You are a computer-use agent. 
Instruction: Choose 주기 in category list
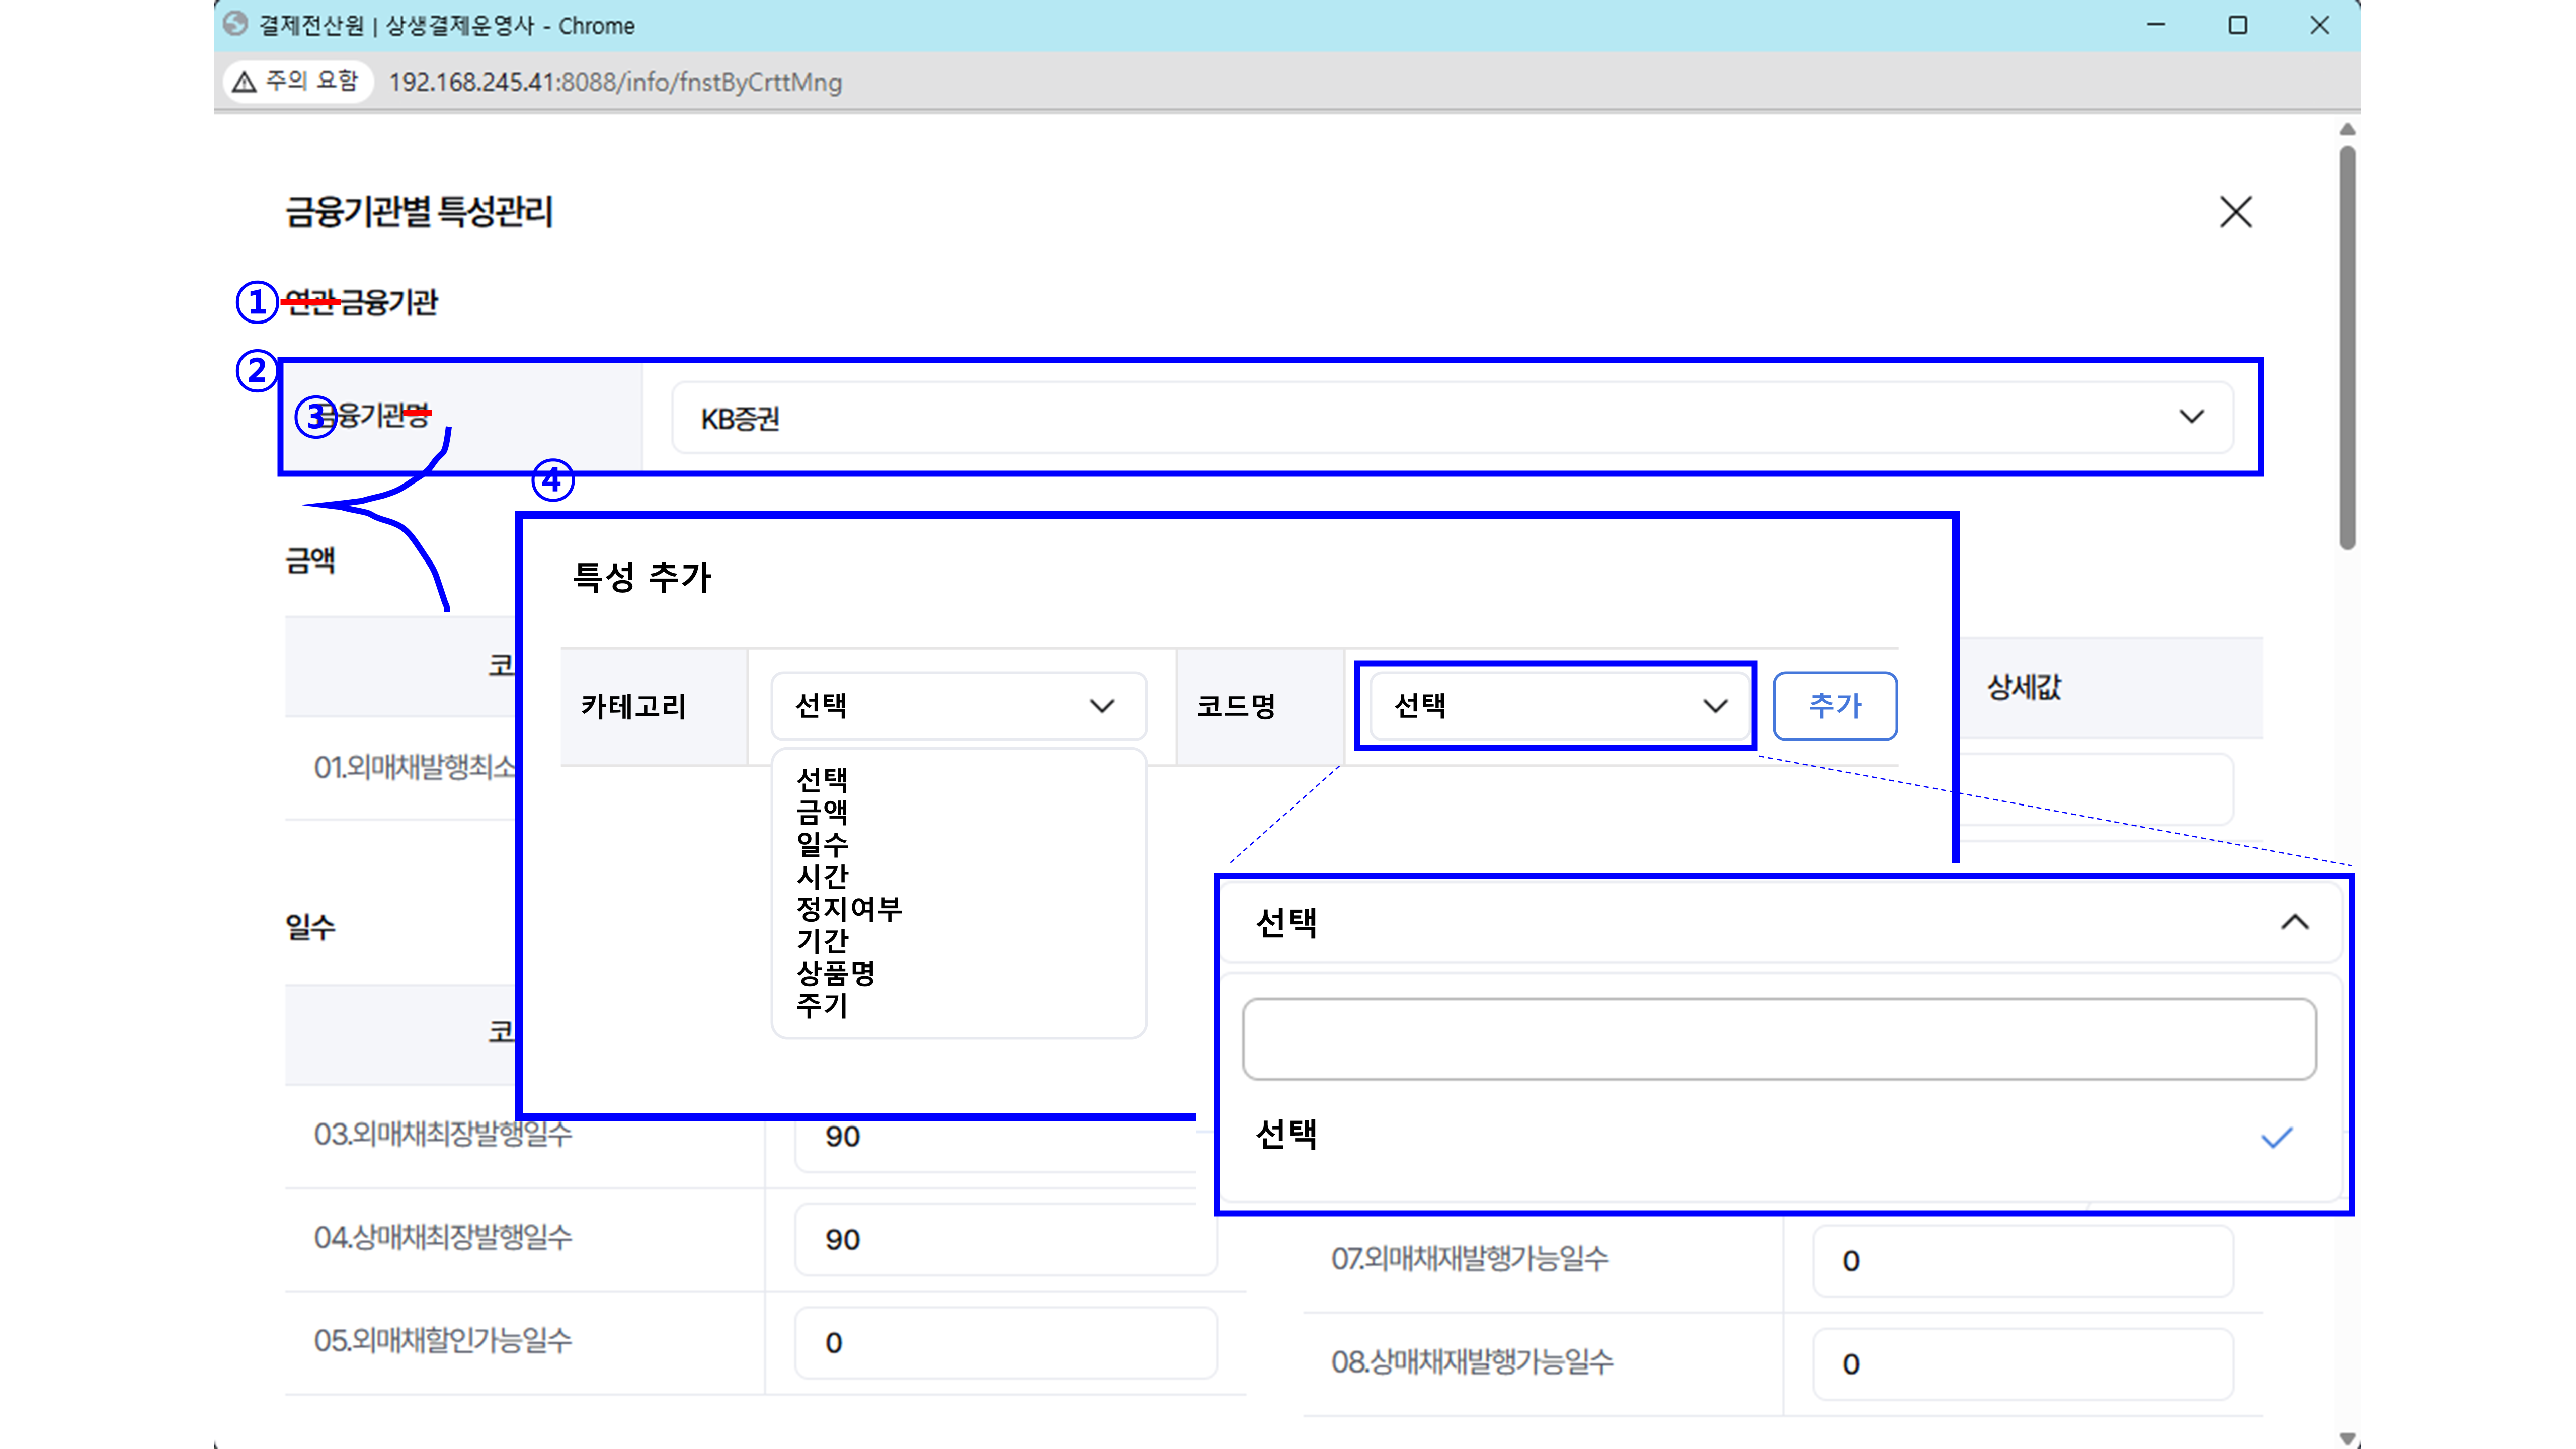(822, 1004)
